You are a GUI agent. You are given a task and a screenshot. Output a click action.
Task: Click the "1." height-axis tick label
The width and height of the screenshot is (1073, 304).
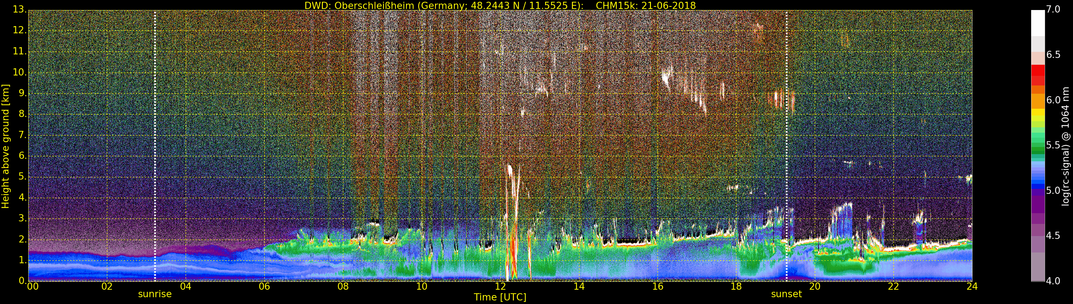[23, 260]
